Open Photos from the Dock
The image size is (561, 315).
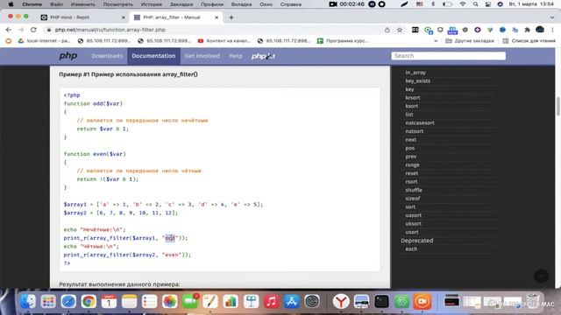[x=169, y=302]
